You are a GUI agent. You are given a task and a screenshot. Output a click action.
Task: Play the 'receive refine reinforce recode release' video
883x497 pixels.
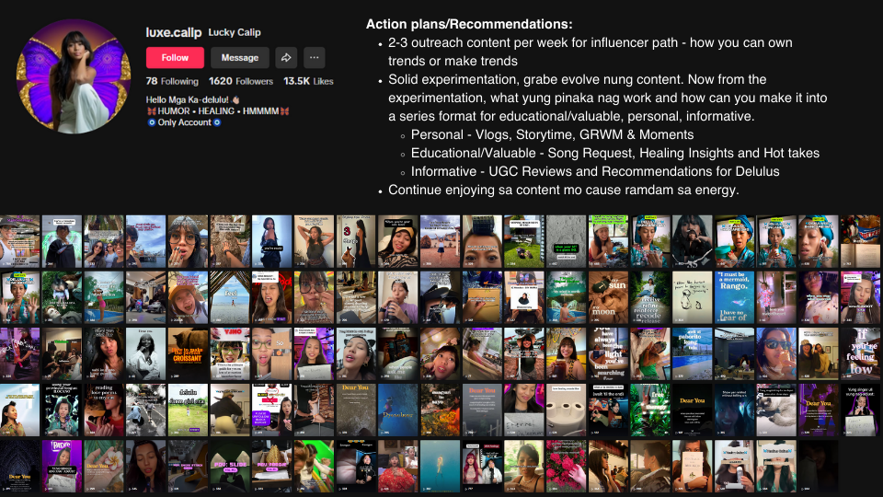[x=649, y=297]
